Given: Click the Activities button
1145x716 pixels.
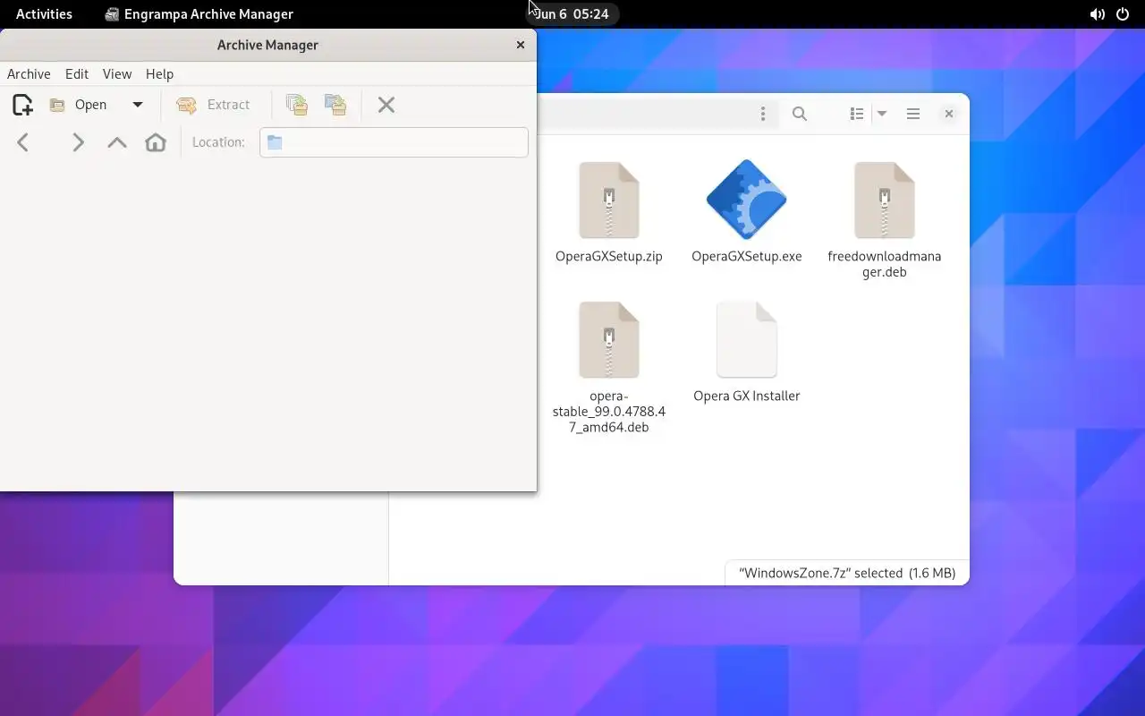Looking at the screenshot, I should pyautogui.click(x=44, y=13).
